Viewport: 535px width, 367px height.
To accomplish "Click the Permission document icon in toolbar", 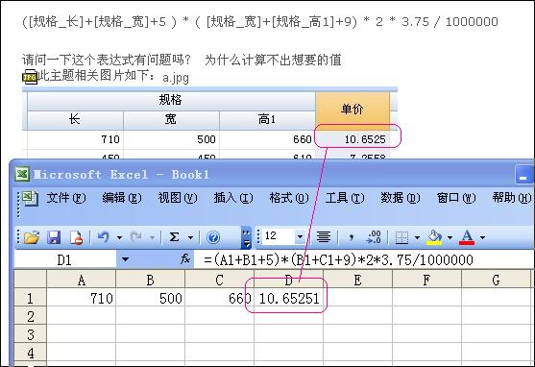I will click(76, 237).
